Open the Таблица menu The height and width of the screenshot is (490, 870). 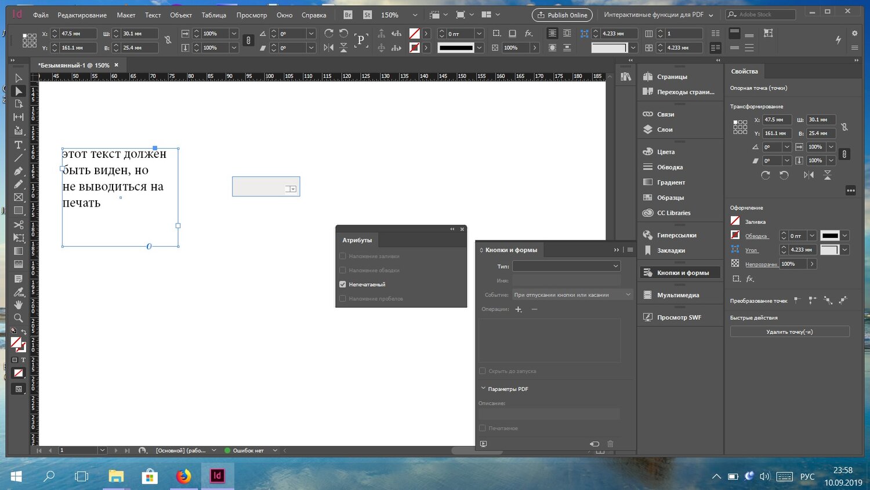[x=213, y=15]
